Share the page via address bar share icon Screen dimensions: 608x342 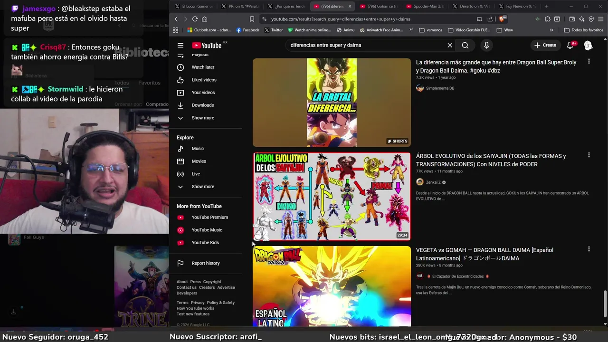click(490, 19)
